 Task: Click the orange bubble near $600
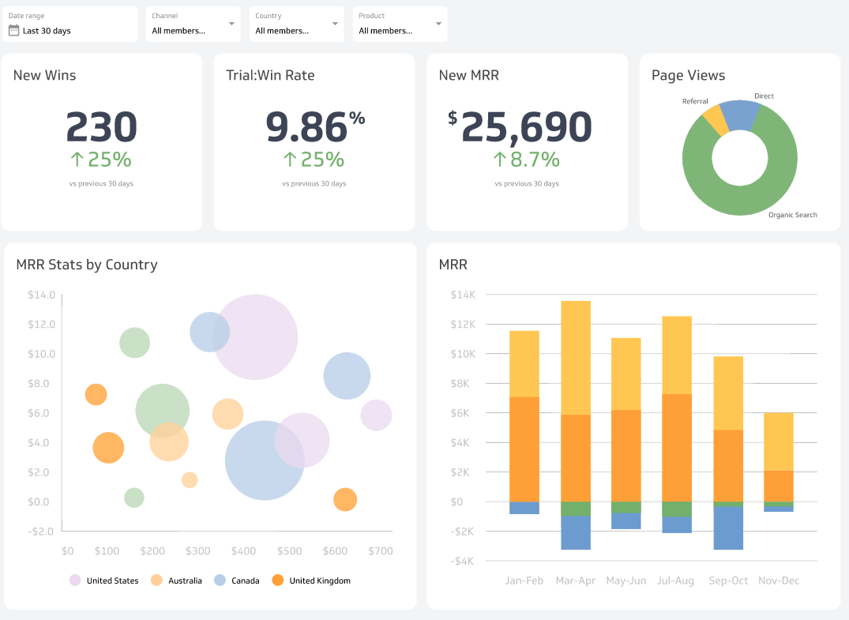(345, 499)
